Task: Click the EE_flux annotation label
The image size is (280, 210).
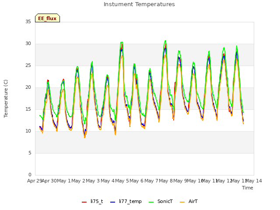Action: click(47, 18)
